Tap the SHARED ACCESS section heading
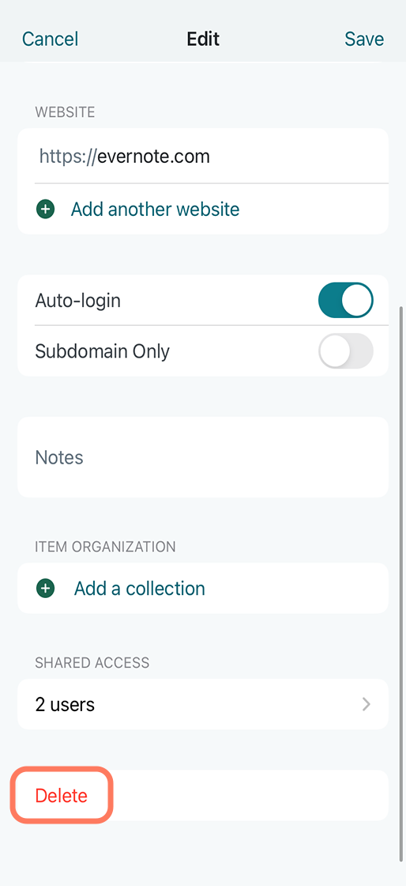The height and width of the screenshot is (886, 406). pyautogui.click(x=92, y=662)
